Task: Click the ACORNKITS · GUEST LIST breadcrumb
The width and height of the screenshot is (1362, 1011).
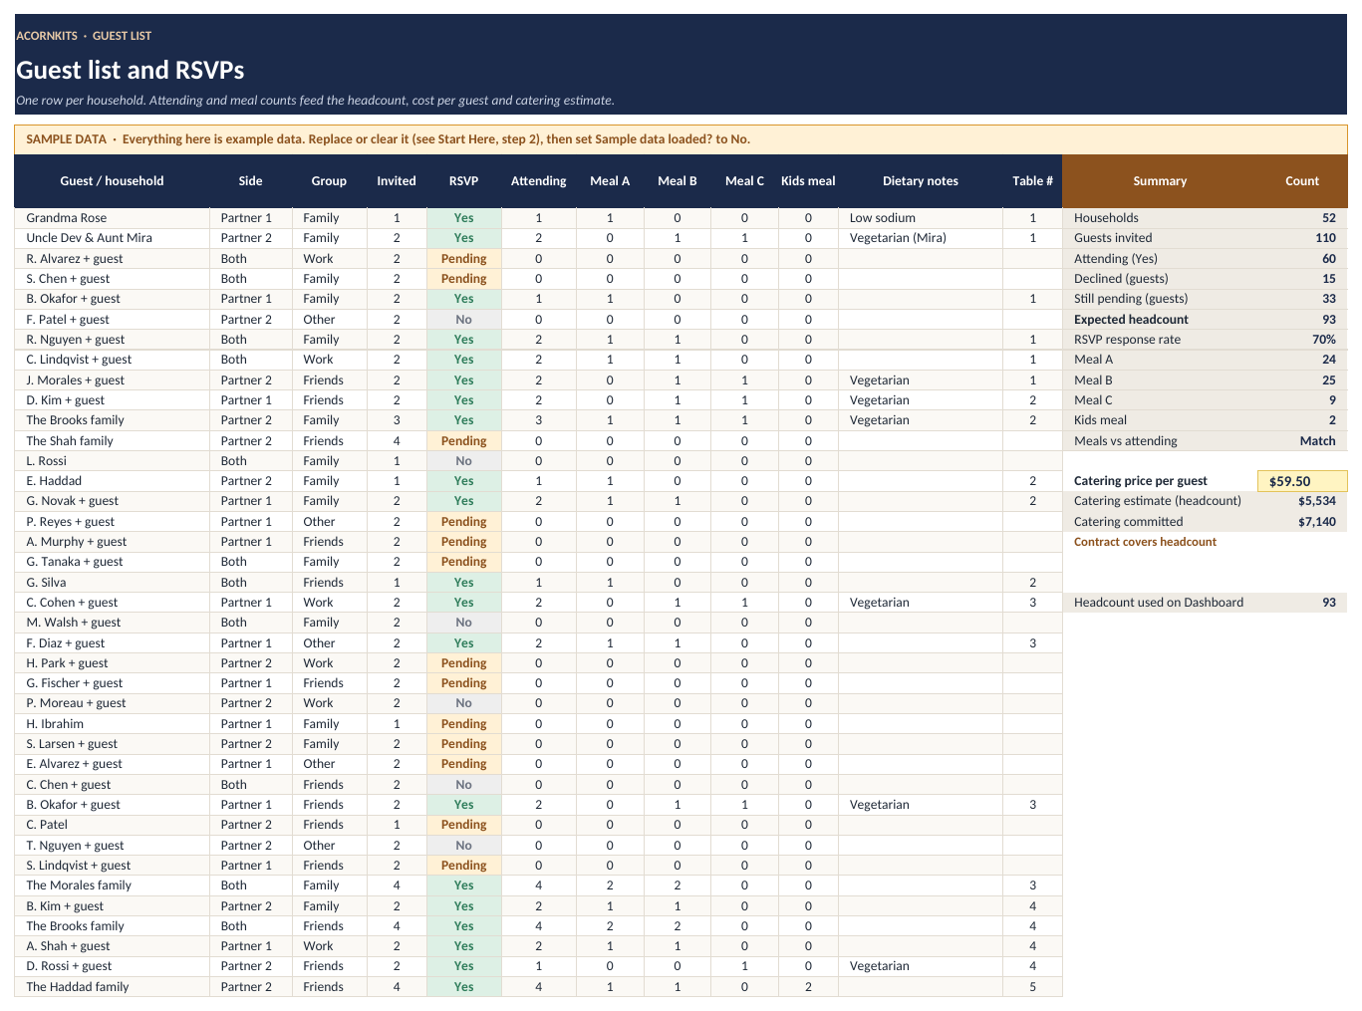Action: [x=84, y=36]
